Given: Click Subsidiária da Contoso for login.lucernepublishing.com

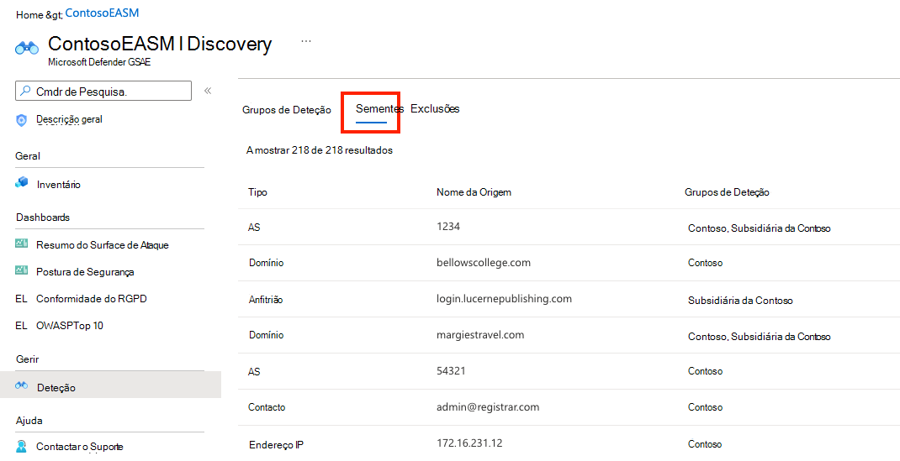Looking at the screenshot, I should tap(740, 300).
